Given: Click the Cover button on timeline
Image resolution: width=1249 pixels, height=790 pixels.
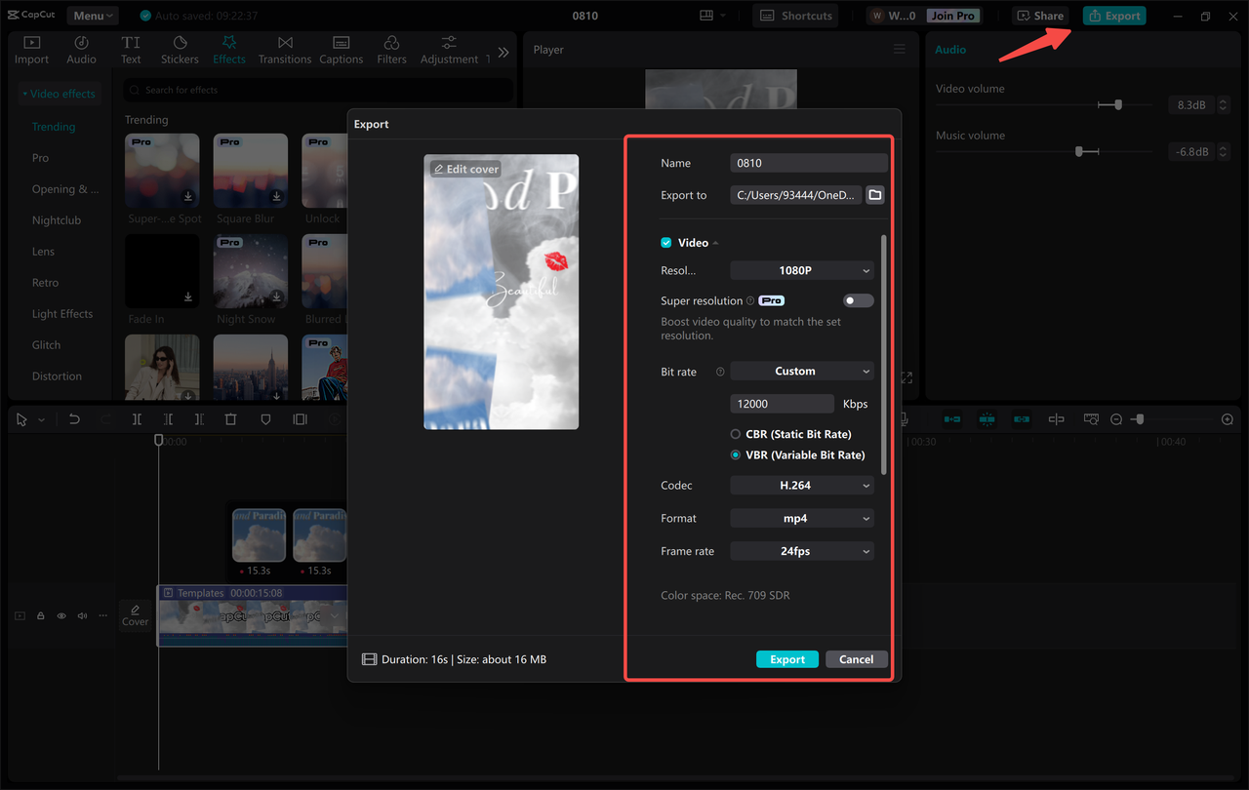Looking at the screenshot, I should 135,615.
